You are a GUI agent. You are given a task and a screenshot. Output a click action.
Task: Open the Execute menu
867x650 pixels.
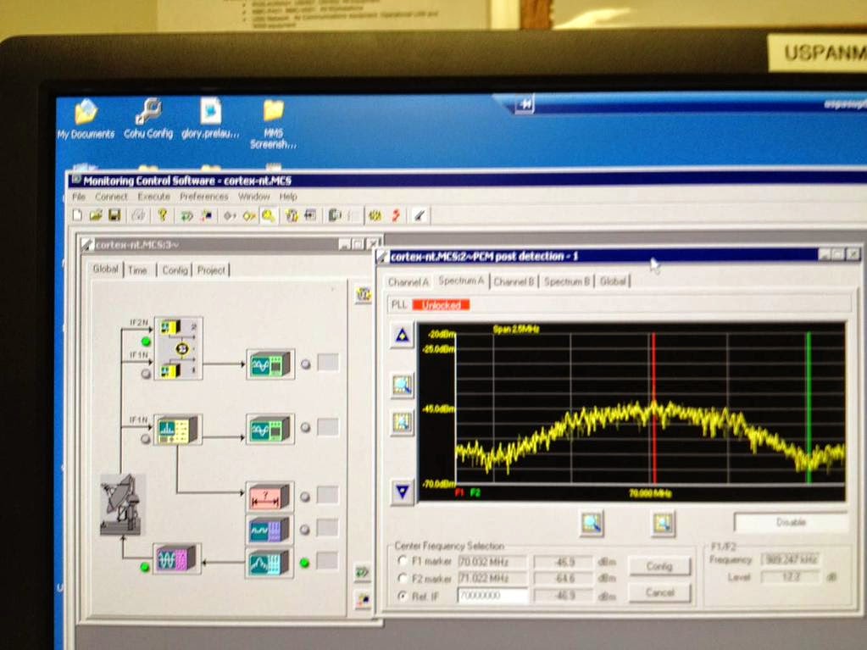(153, 197)
